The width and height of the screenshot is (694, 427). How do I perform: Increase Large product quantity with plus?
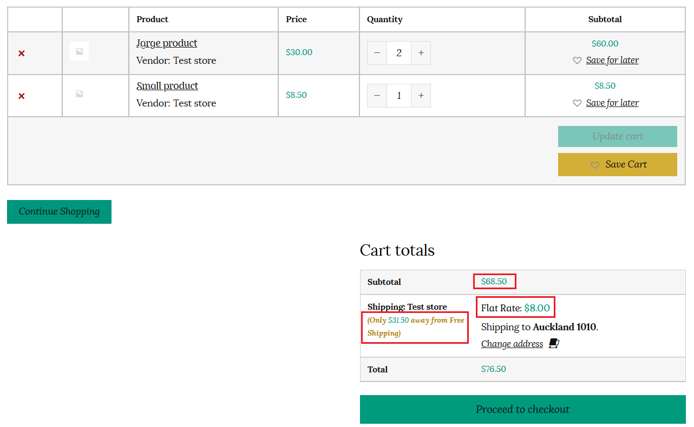tap(421, 53)
